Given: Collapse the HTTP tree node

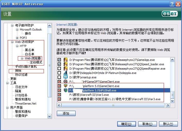Looking at the screenshot, I should point(17,46).
